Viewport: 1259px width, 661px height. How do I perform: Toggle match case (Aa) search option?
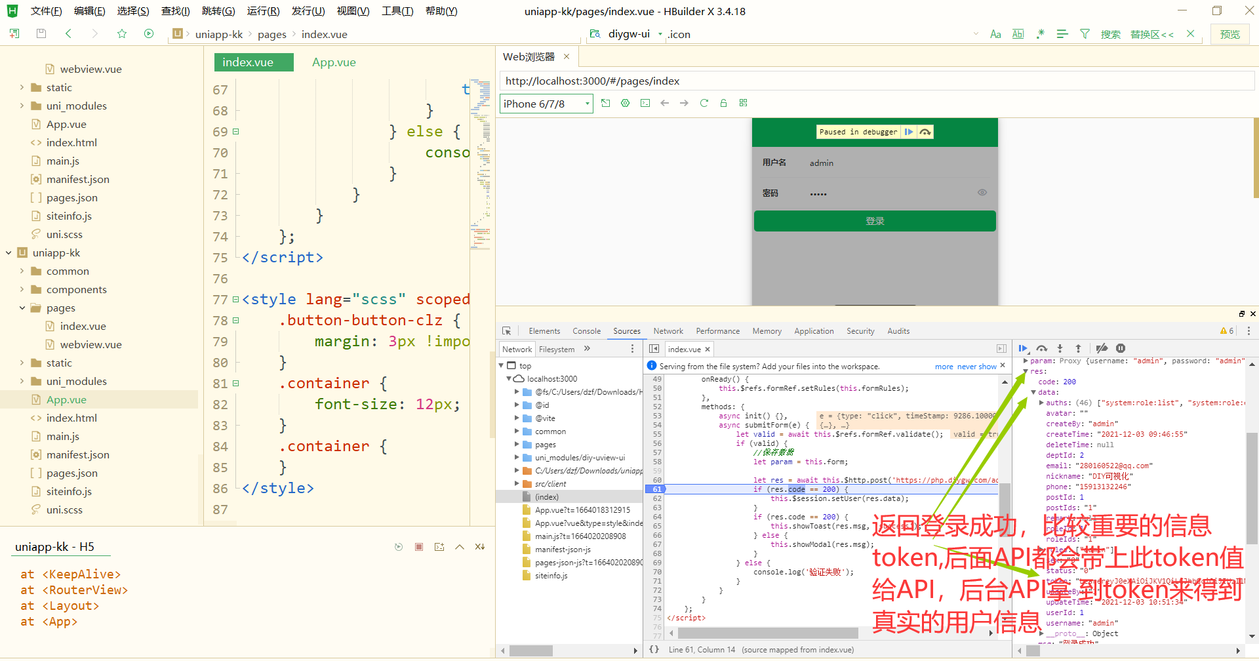[x=995, y=34]
